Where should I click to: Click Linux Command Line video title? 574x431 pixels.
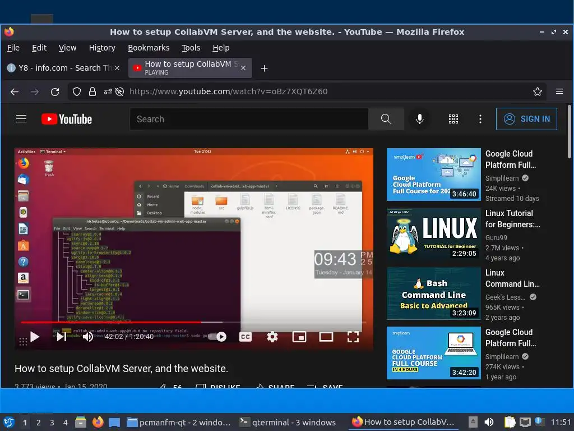coord(512,278)
